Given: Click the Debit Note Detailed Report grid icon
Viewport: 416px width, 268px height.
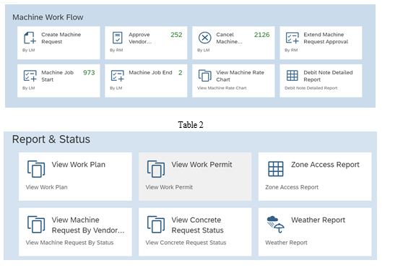Looking at the screenshot, I should pyautogui.click(x=292, y=76).
